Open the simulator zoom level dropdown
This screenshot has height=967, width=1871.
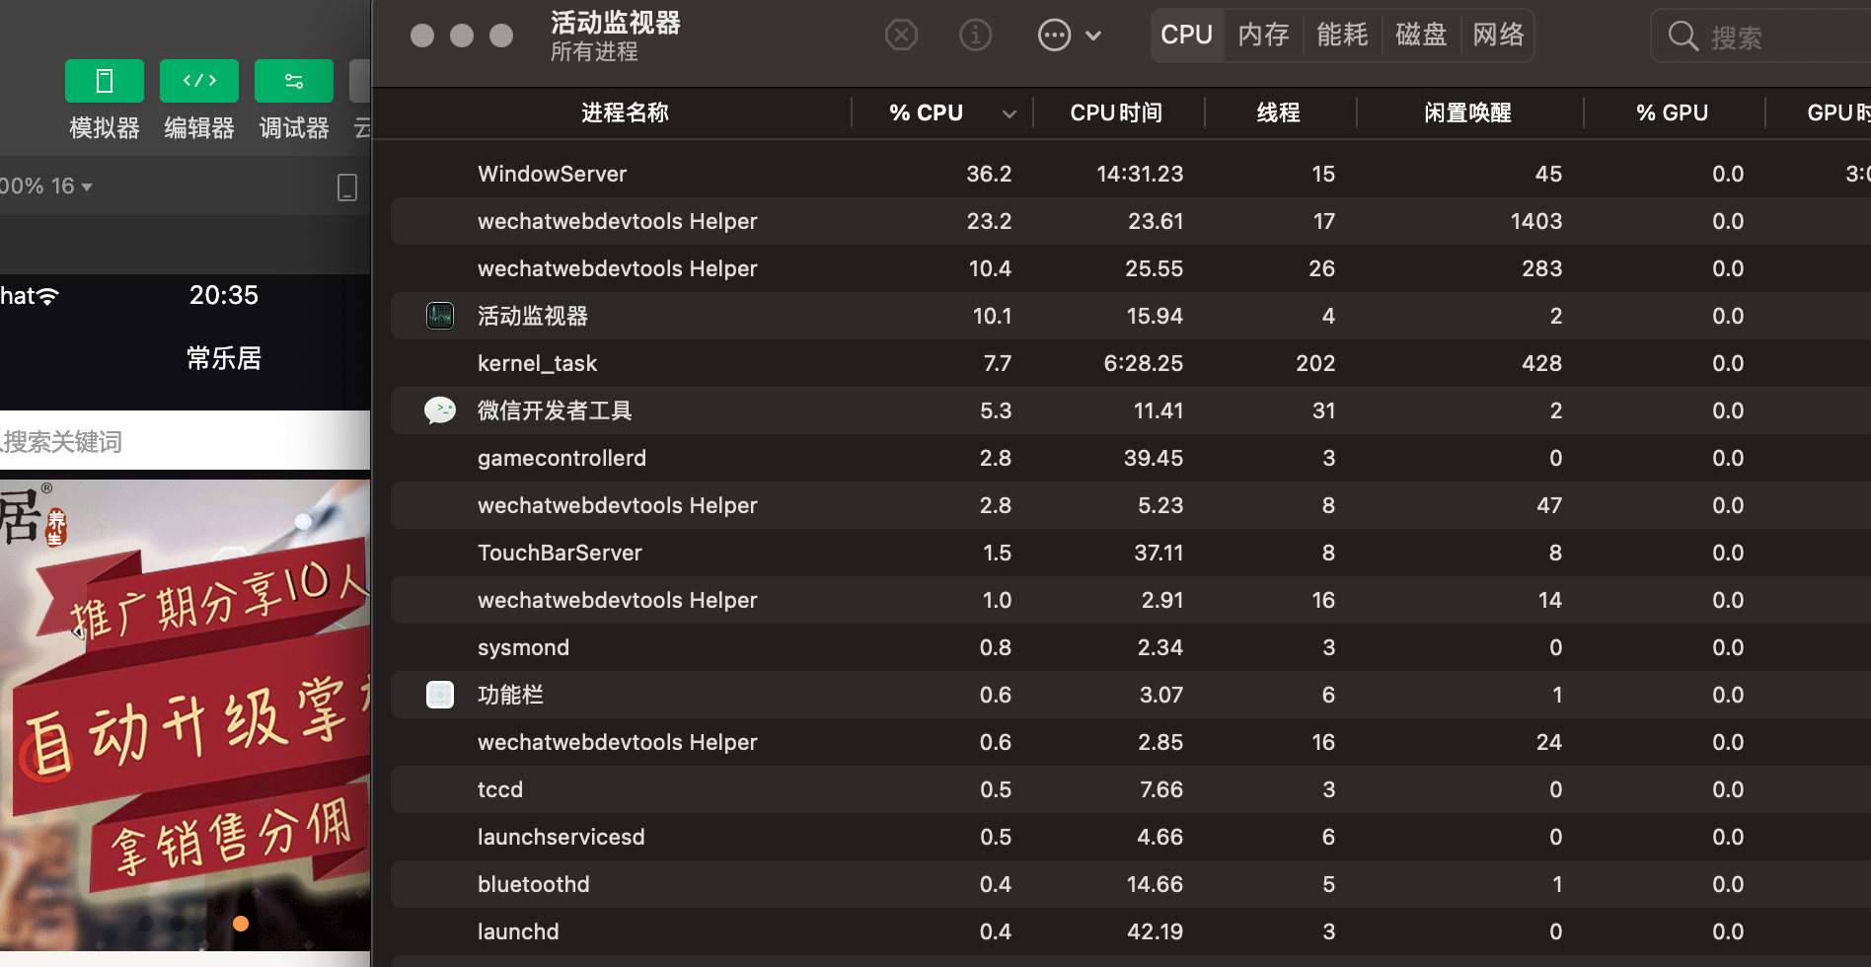pyautogui.click(x=46, y=186)
